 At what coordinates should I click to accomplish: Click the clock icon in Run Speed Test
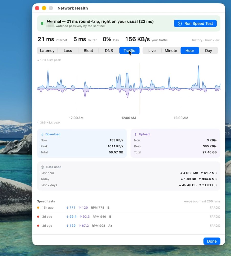click(x=180, y=23)
